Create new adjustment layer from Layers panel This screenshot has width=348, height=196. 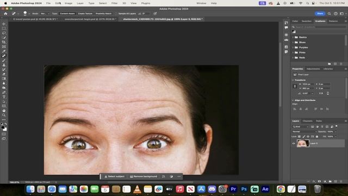click(325, 181)
